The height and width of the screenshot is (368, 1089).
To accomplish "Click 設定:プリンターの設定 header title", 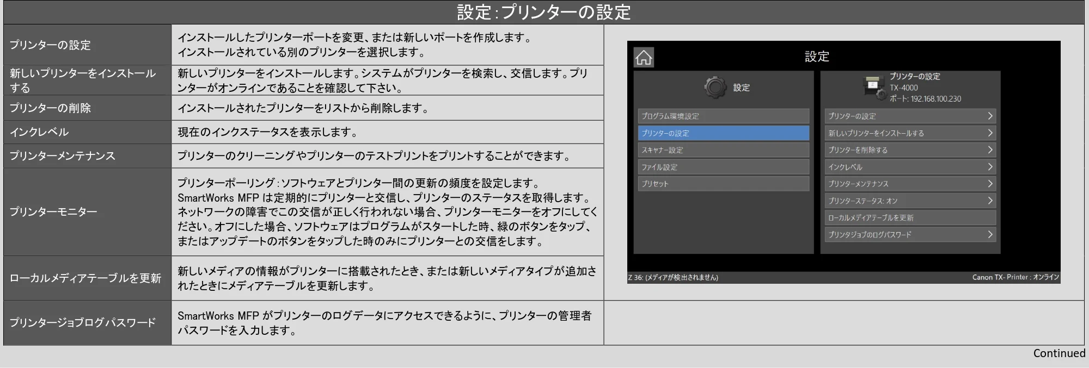I will click(x=543, y=12).
